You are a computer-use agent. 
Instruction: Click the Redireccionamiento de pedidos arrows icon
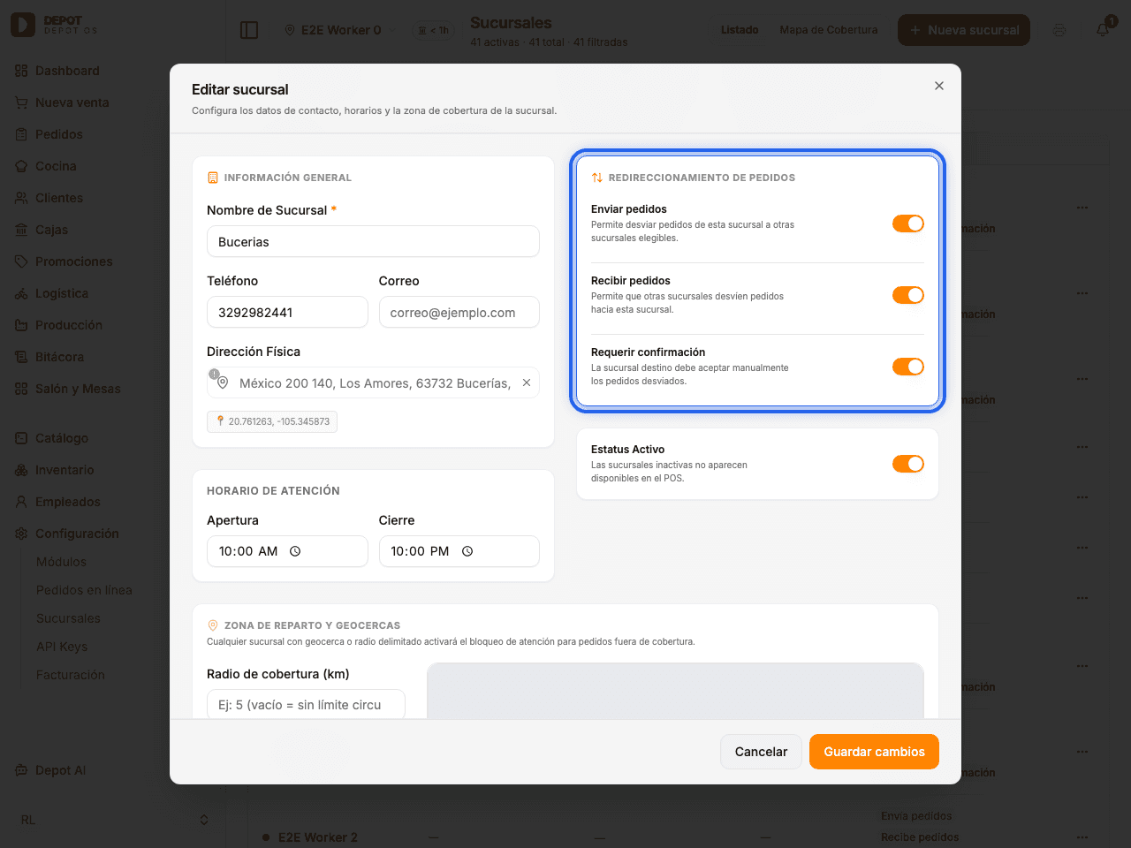coord(597,178)
